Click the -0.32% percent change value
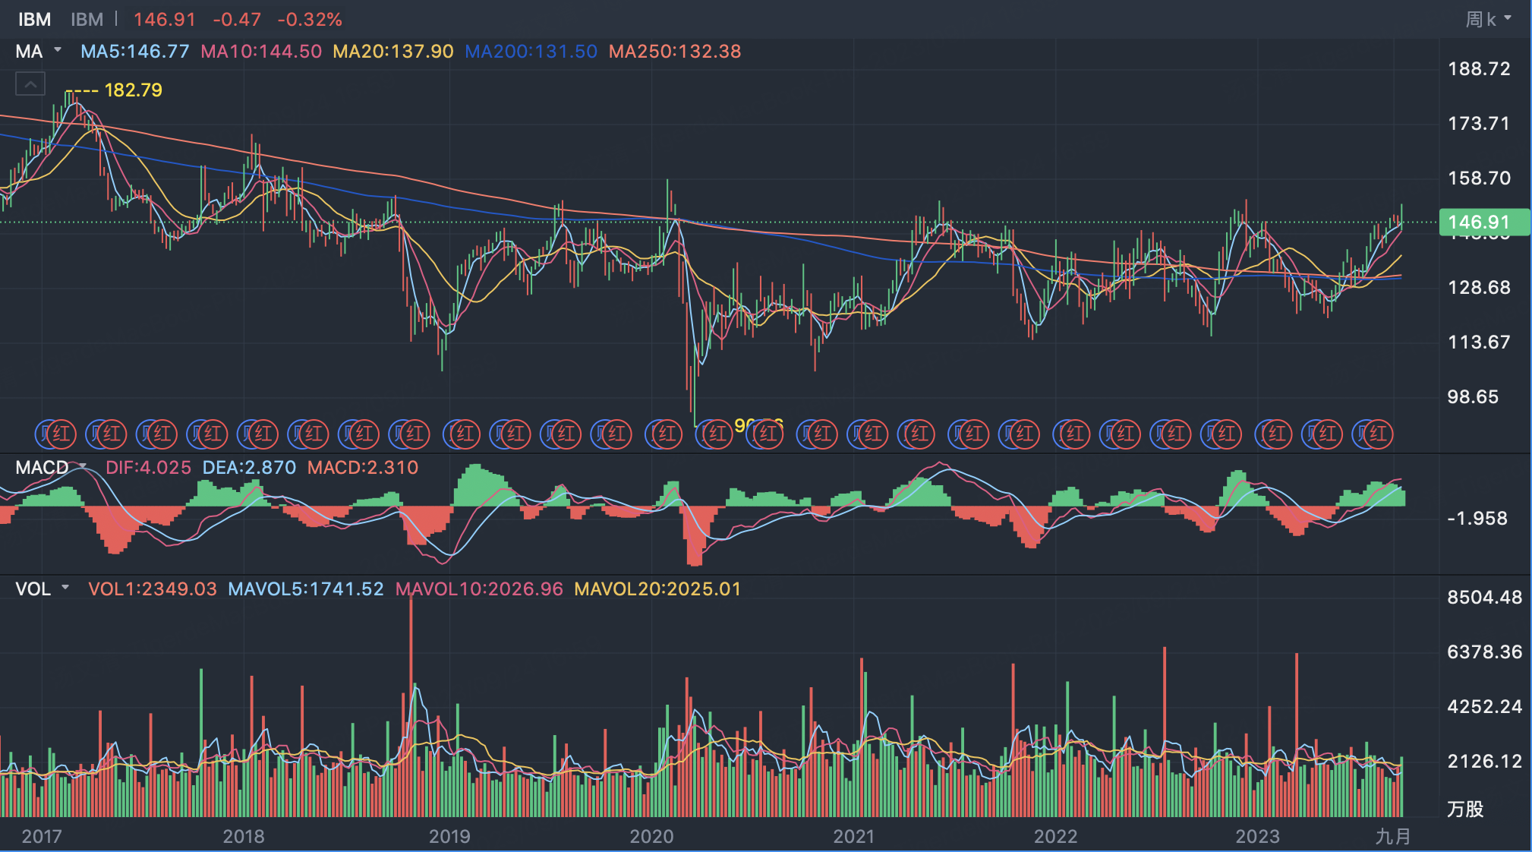Screen dimensions: 1532x852 (x=310, y=20)
